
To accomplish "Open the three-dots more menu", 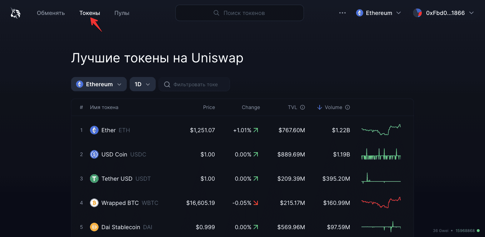I will coord(342,13).
